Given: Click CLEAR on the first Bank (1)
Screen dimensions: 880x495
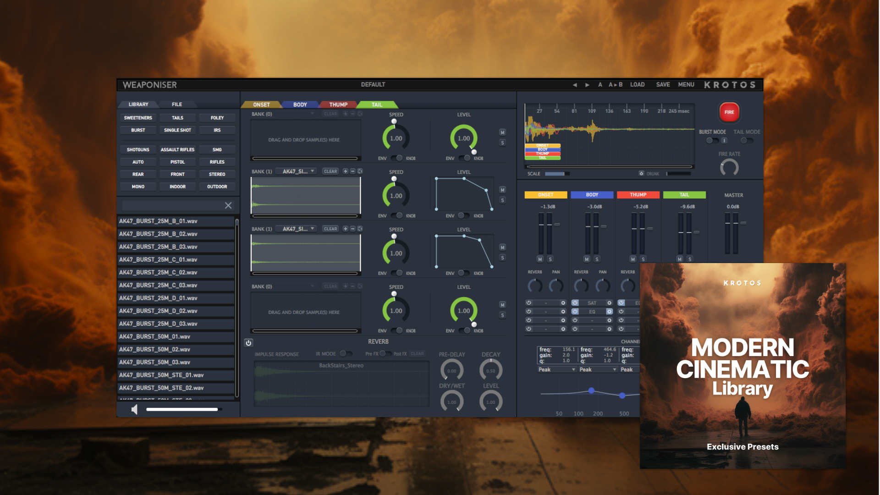Looking at the screenshot, I should pos(330,171).
